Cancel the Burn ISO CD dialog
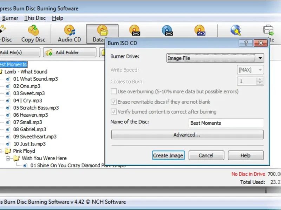281x210 pixels. click(206, 155)
